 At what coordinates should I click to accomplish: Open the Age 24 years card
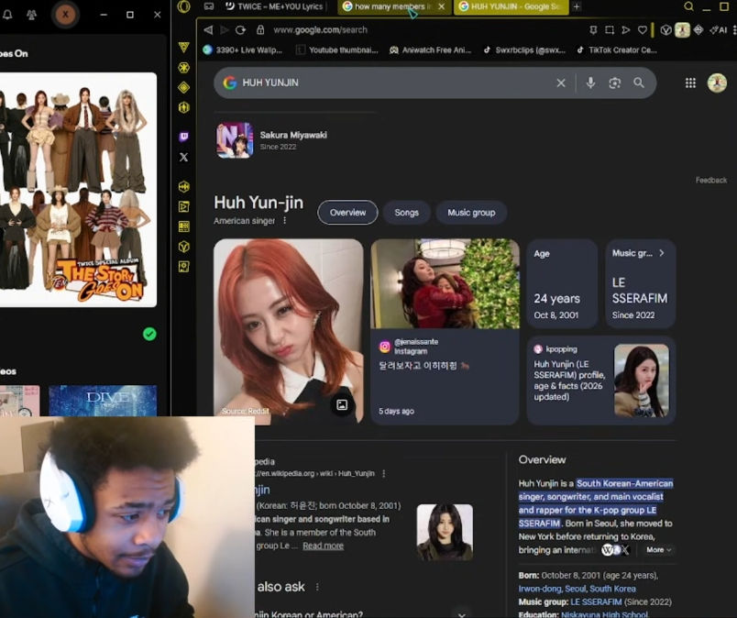point(562,283)
